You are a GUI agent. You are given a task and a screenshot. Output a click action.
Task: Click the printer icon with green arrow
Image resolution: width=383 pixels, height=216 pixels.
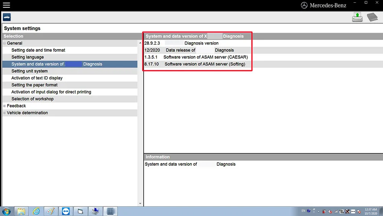[357, 17]
